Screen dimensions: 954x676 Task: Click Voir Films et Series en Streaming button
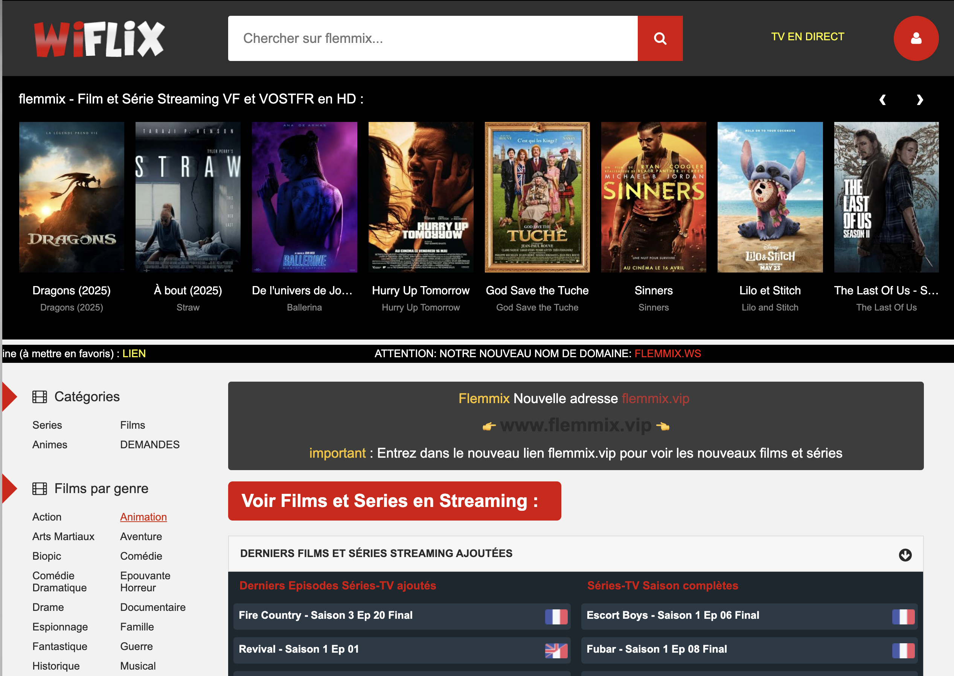[x=394, y=501]
